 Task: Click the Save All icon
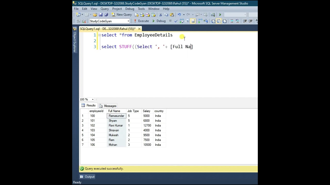(106, 15)
